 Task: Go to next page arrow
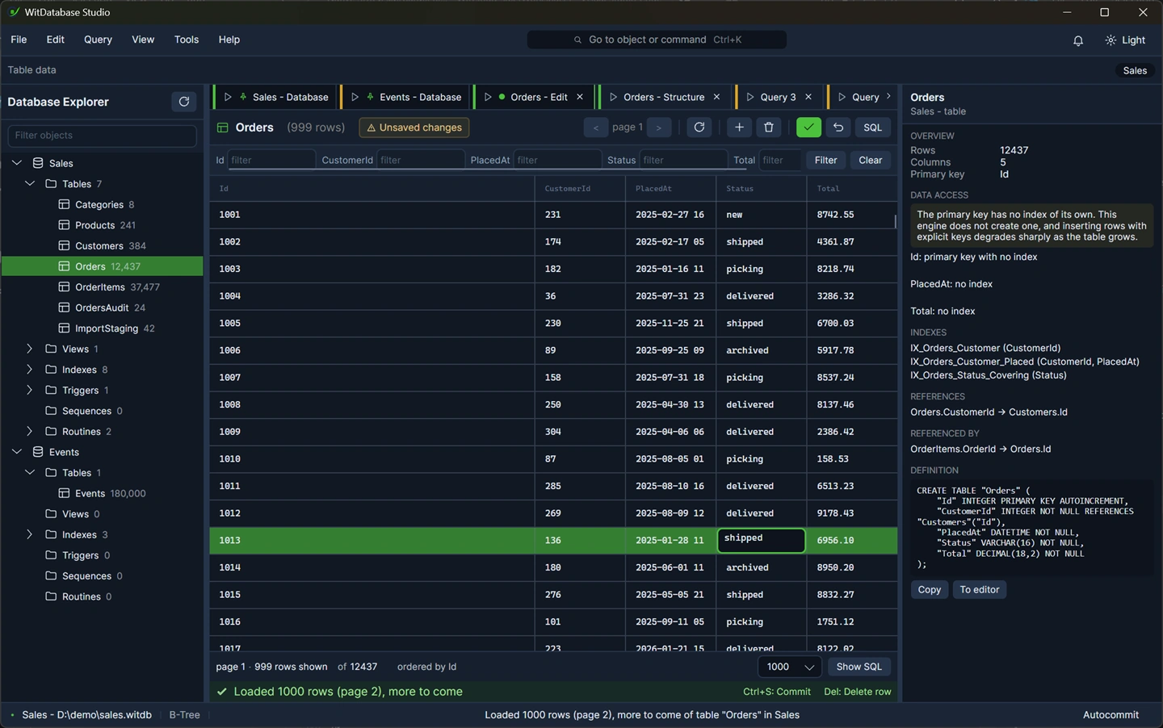point(659,128)
